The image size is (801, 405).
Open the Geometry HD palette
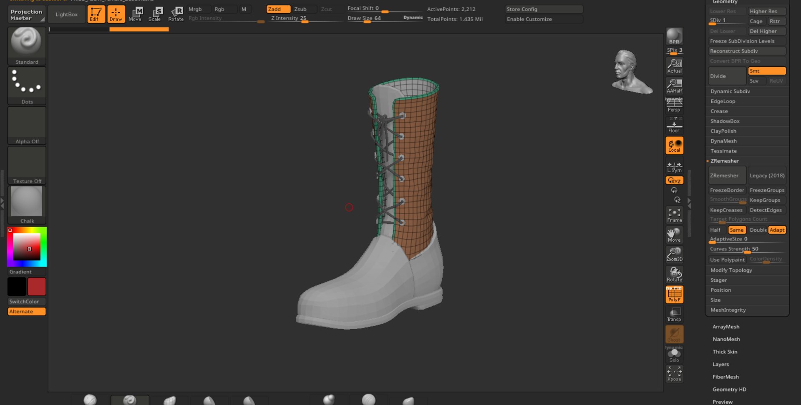coord(729,389)
